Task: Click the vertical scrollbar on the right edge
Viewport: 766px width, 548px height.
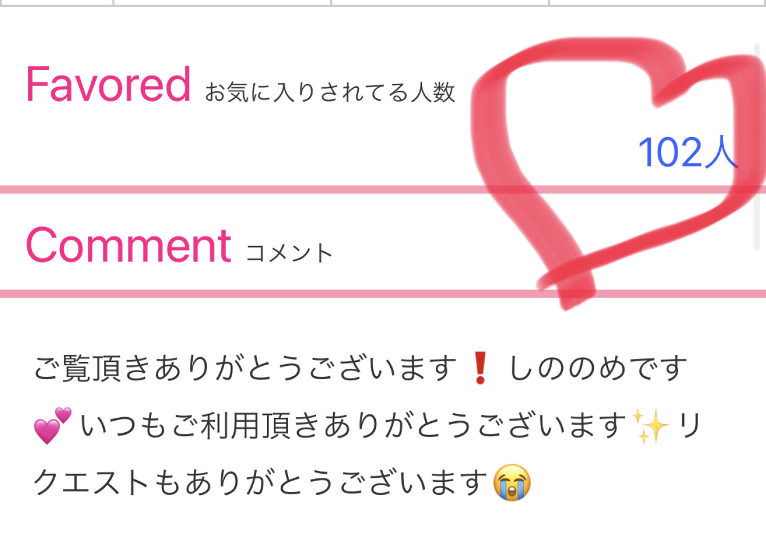Action: (757, 148)
